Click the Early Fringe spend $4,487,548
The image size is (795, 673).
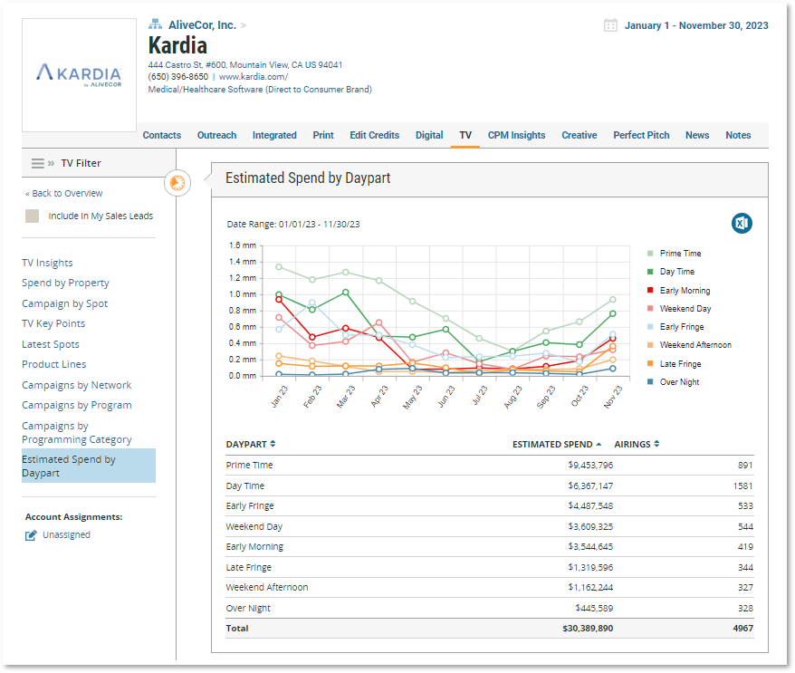click(590, 506)
